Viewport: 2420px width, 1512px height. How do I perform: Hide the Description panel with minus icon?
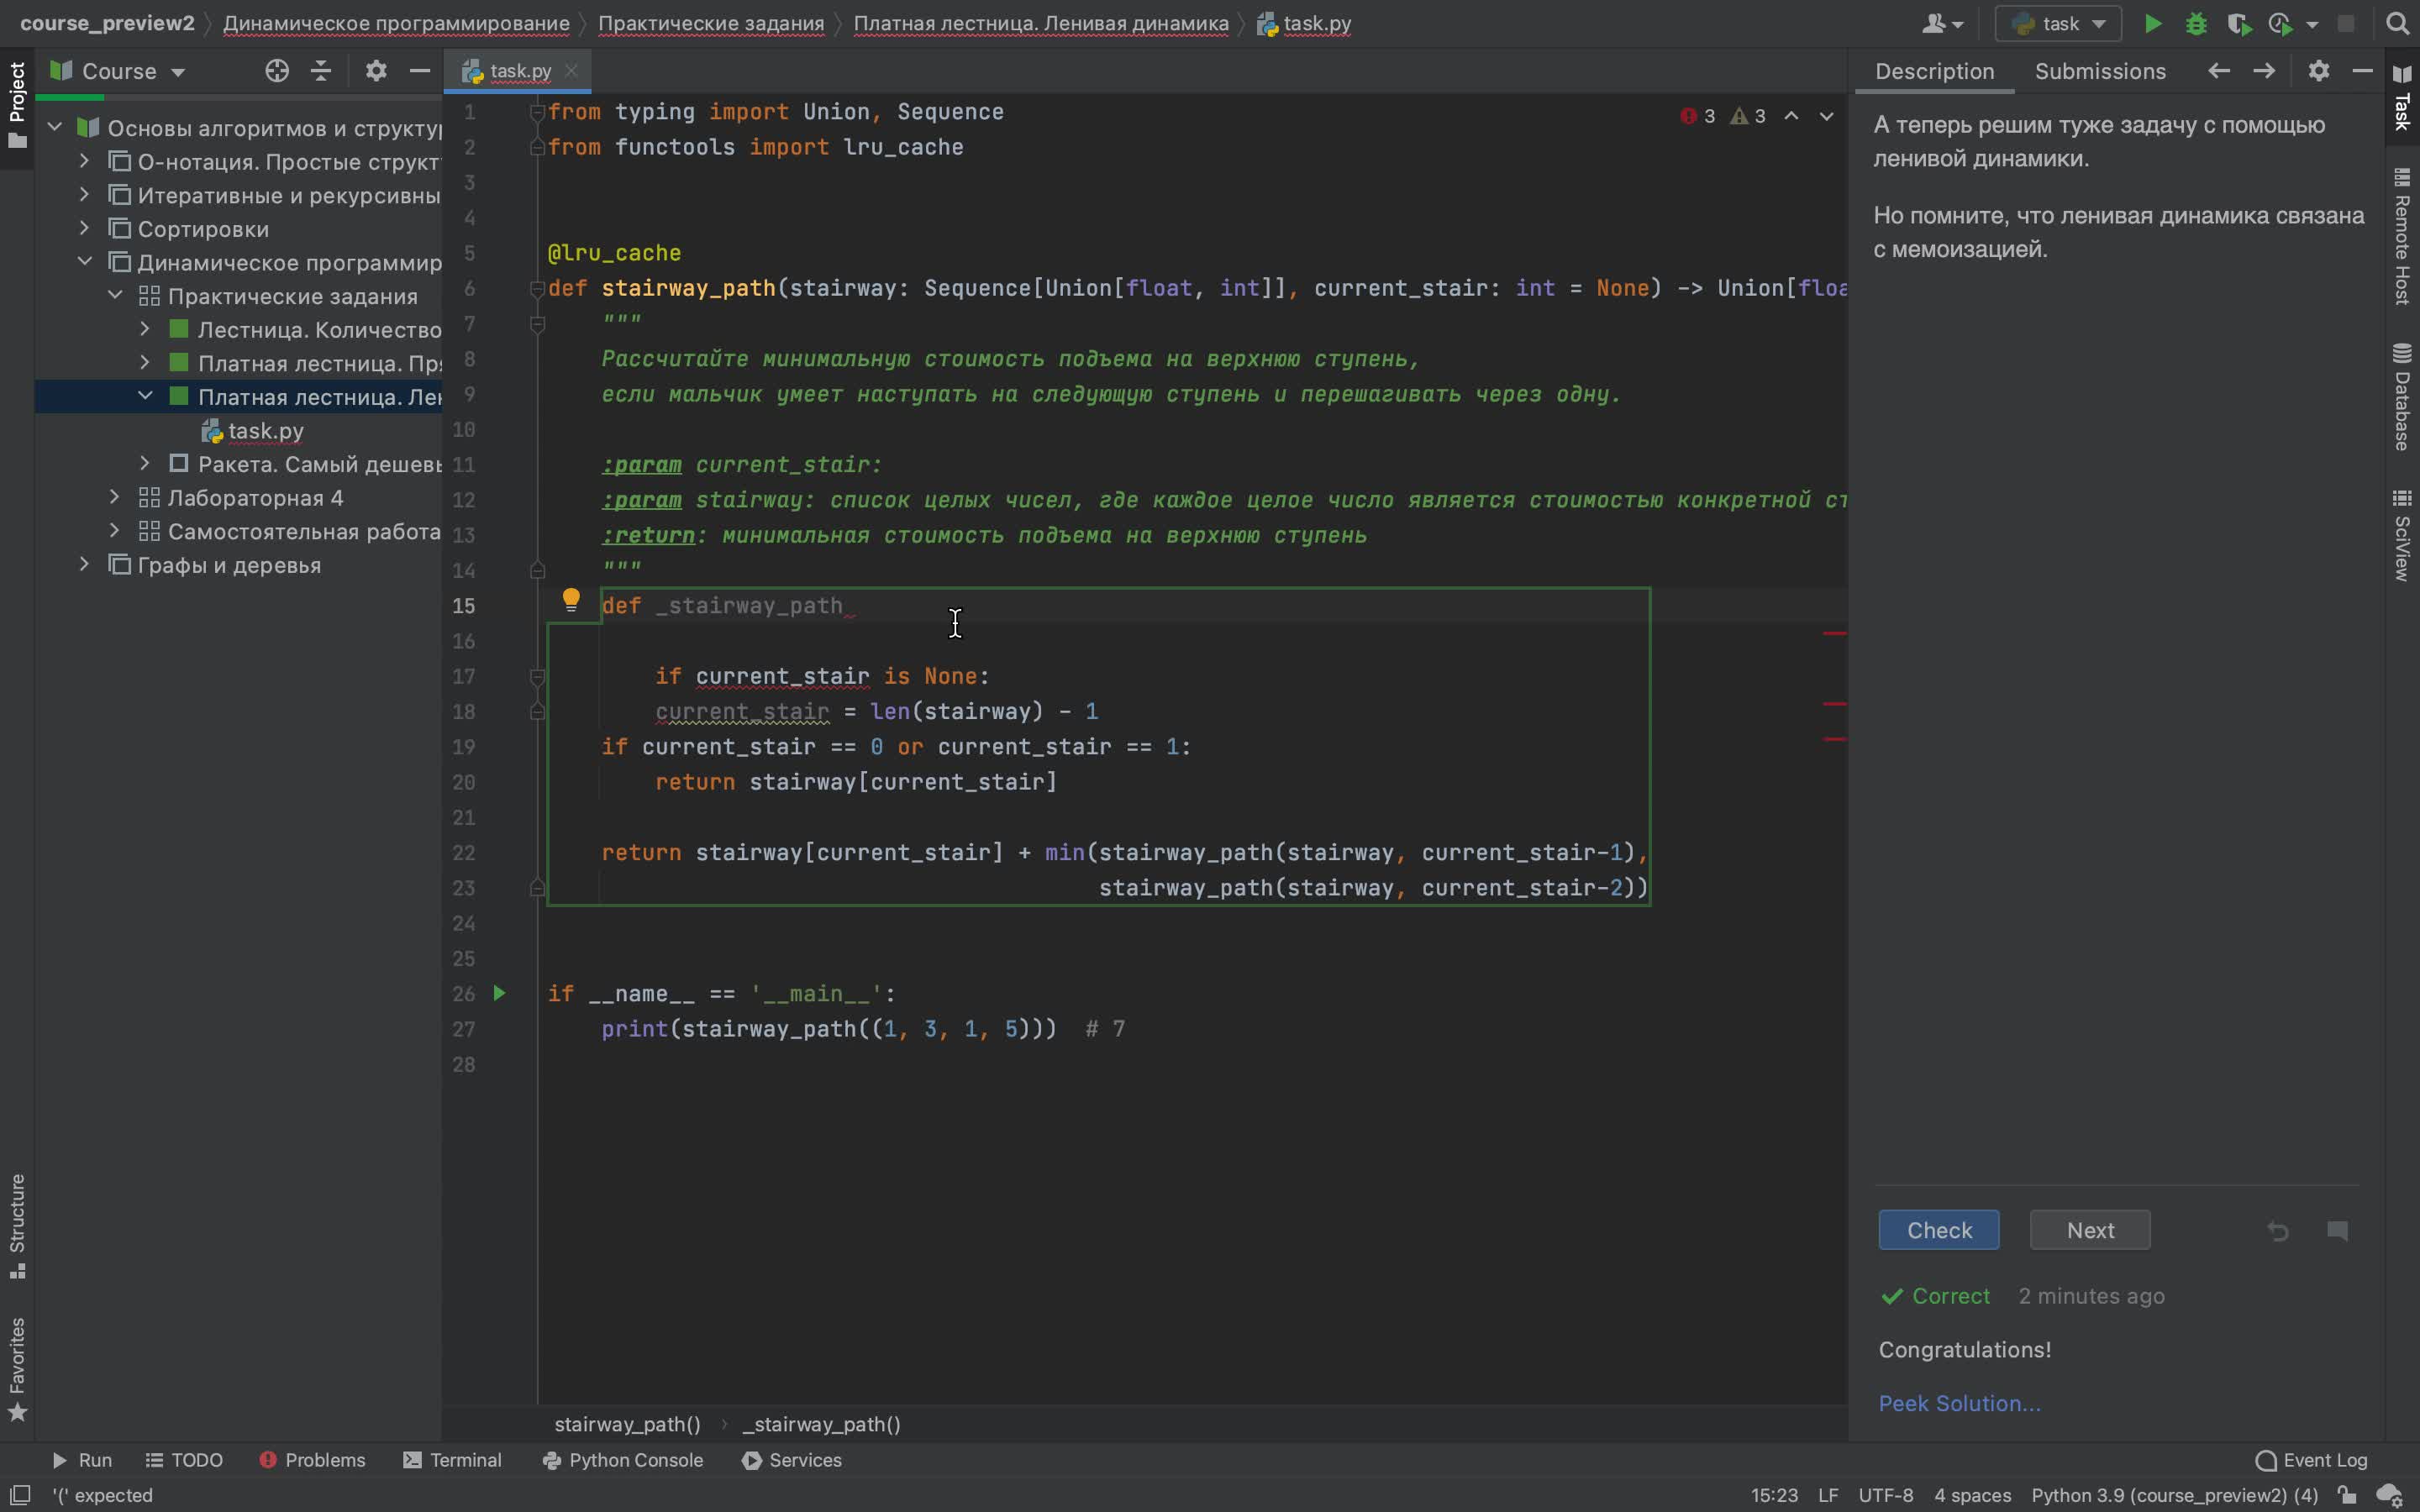tap(2362, 71)
